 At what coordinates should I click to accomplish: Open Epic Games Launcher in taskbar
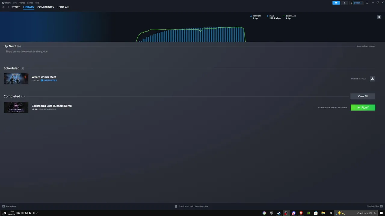[271, 213]
